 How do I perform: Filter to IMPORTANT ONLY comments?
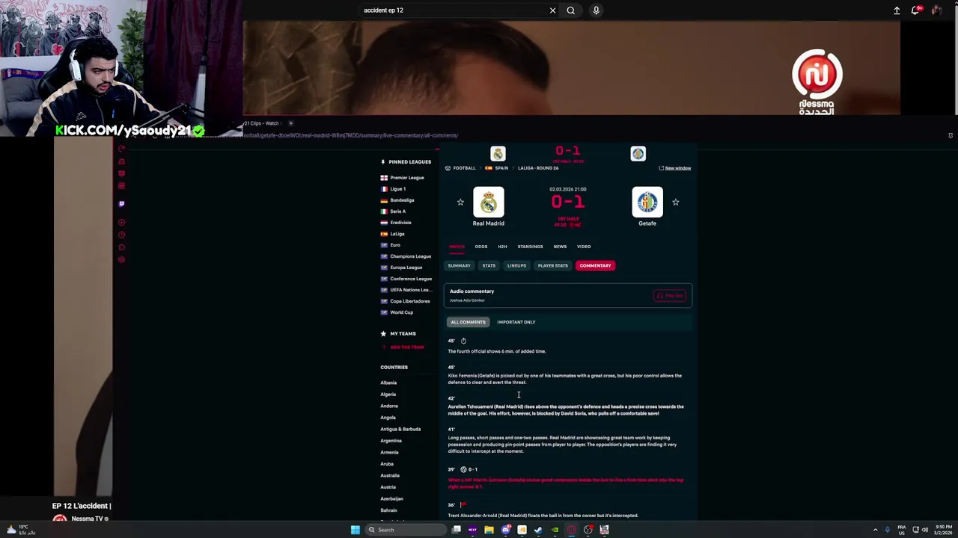coord(516,322)
